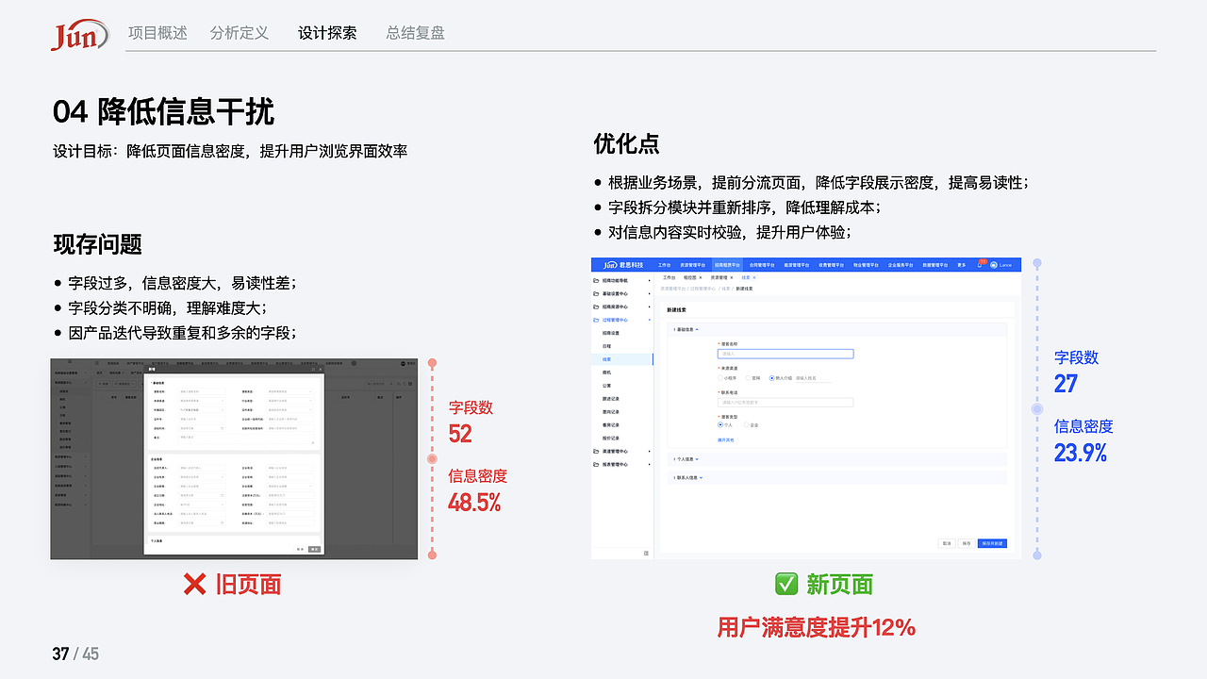The height and width of the screenshot is (679, 1207).
Task: Click the 展开其他 link
Action: pos(725,439)
